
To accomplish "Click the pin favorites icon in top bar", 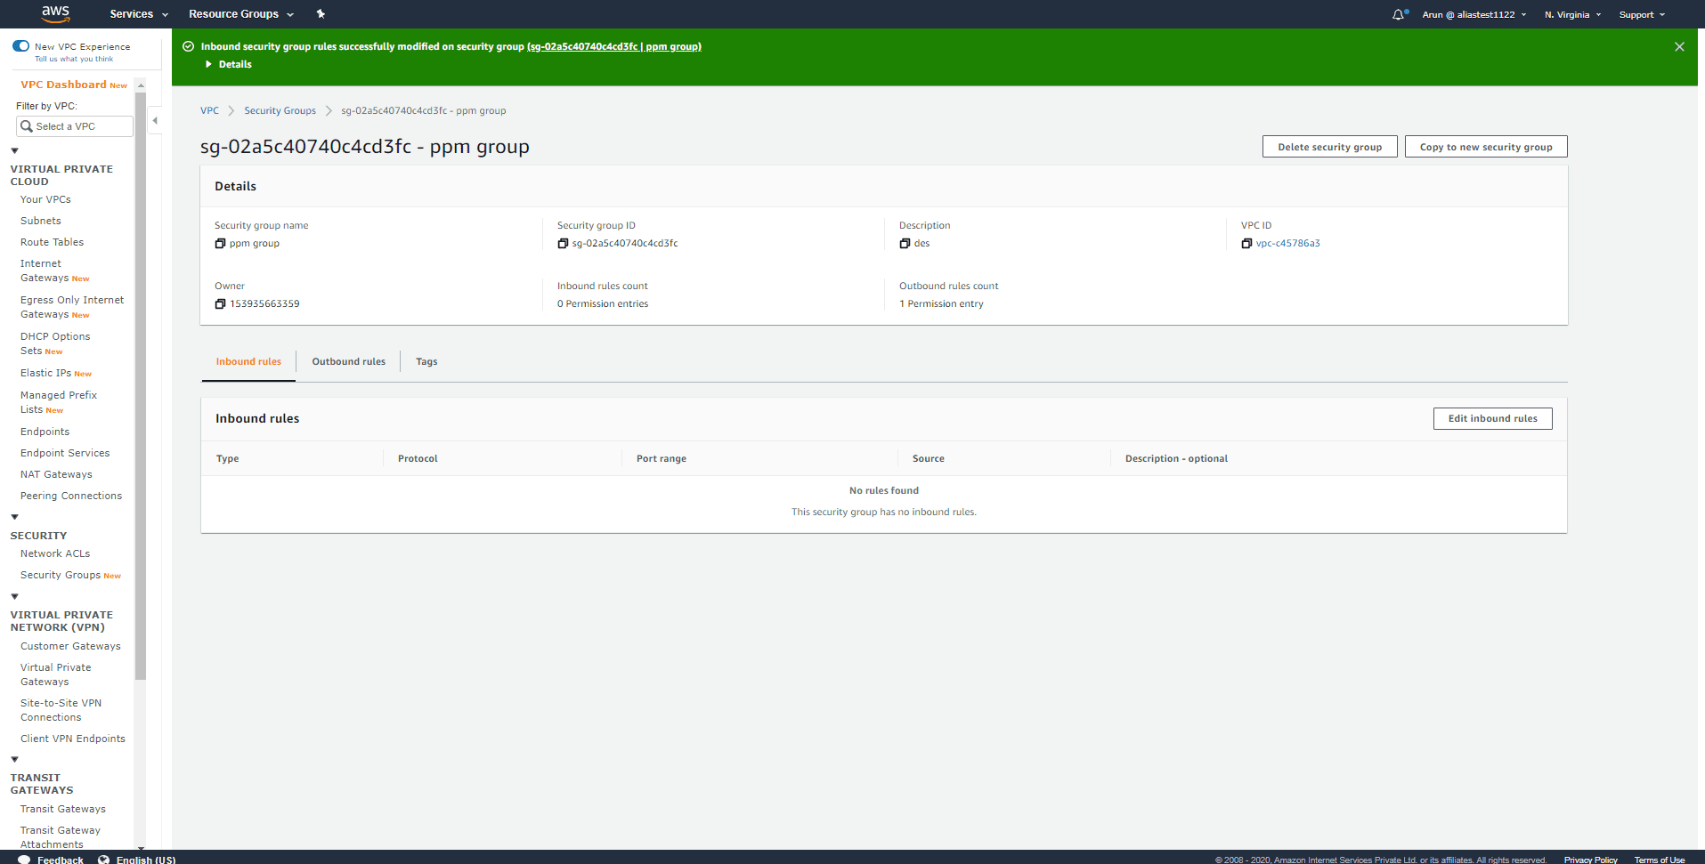I will (320, 13).
